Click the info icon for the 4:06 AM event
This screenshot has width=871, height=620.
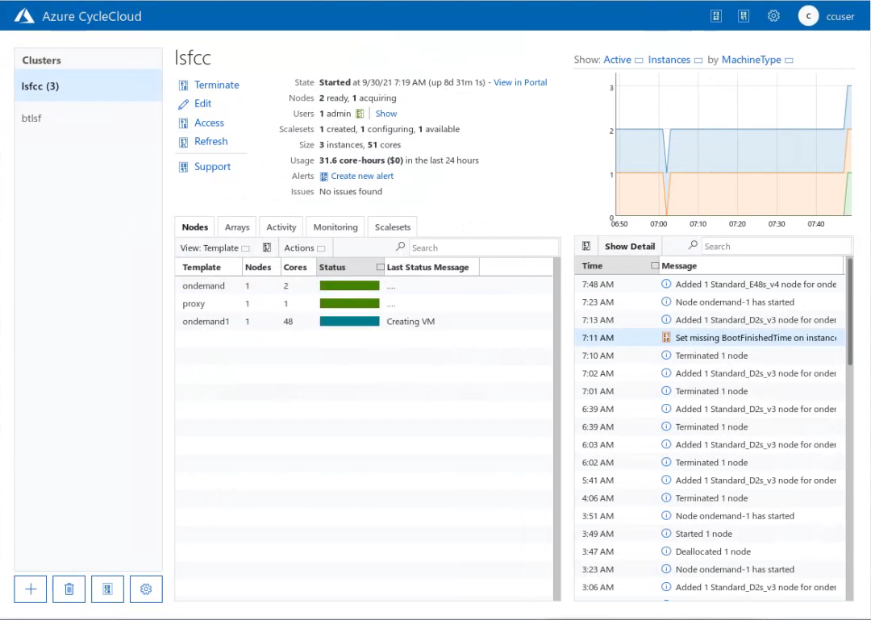click(666, 497)
